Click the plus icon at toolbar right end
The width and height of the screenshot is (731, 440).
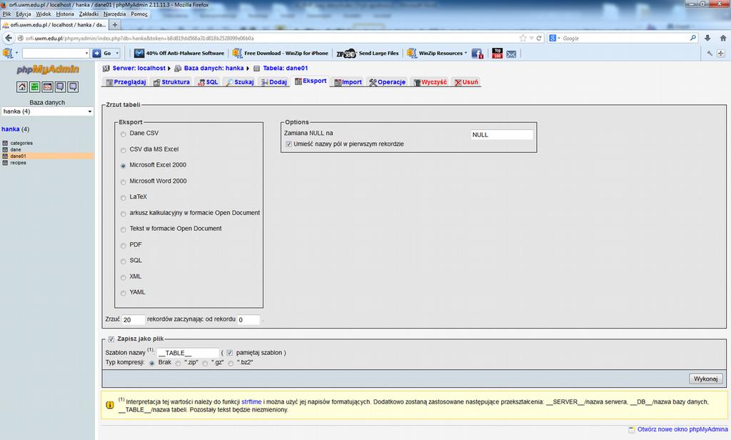point(721,54)
